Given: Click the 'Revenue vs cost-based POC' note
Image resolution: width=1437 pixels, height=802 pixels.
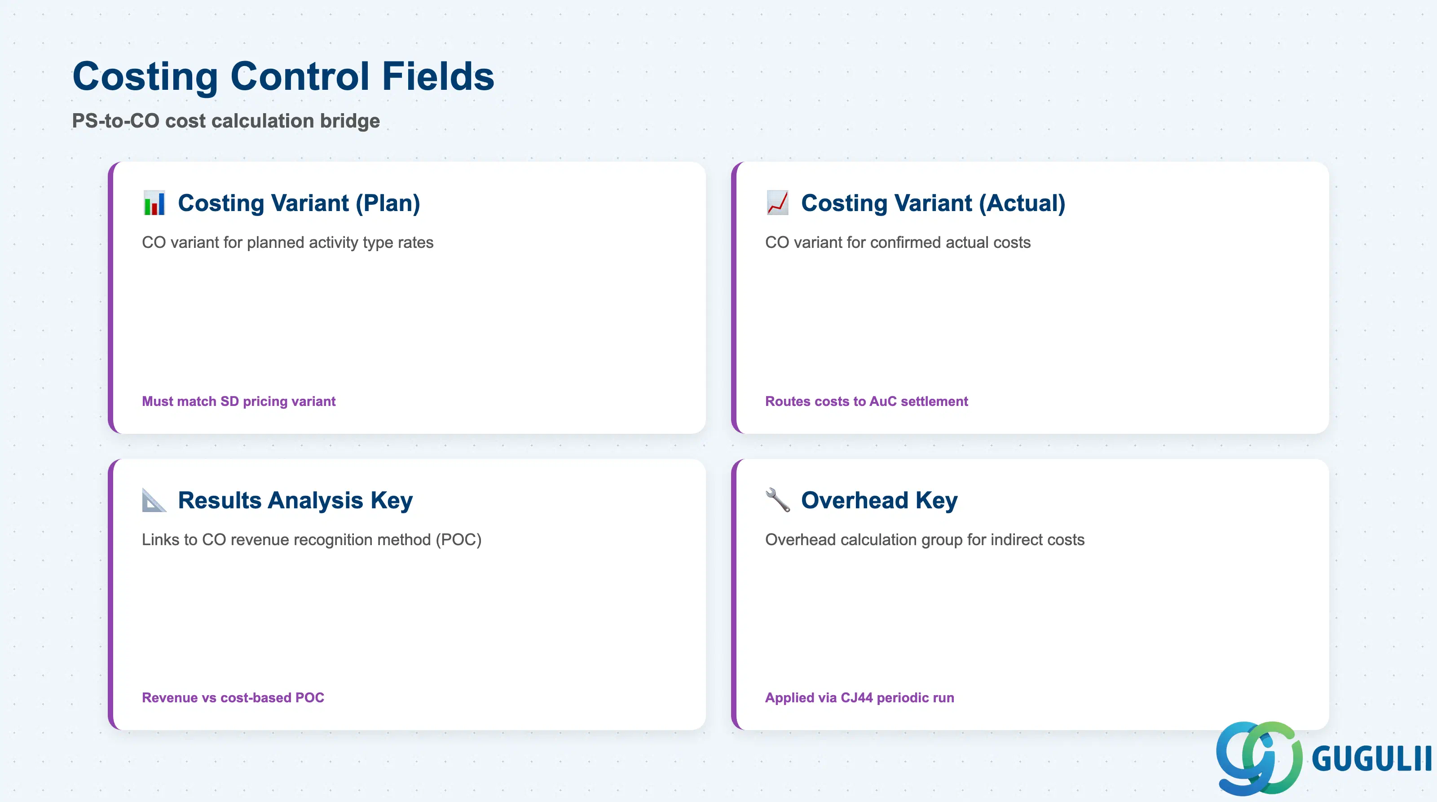Looking at the screenshot, I should click(233, 698).
